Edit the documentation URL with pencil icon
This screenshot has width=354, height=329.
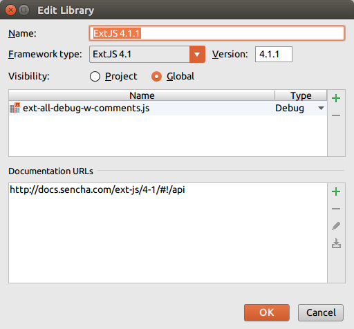[x=336, y=226]
